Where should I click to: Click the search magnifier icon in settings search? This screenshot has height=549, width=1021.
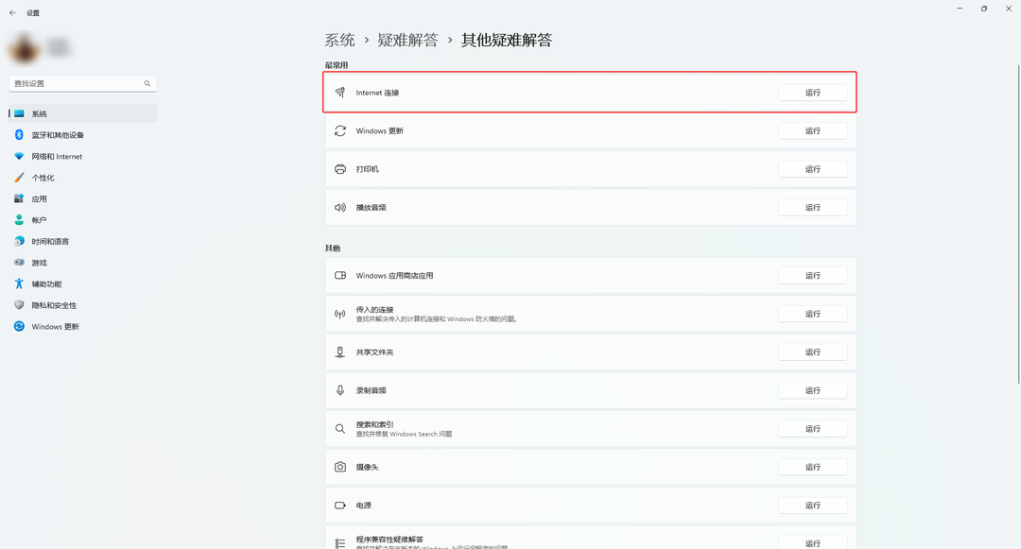pyautogui.click(x=147, y=83)
